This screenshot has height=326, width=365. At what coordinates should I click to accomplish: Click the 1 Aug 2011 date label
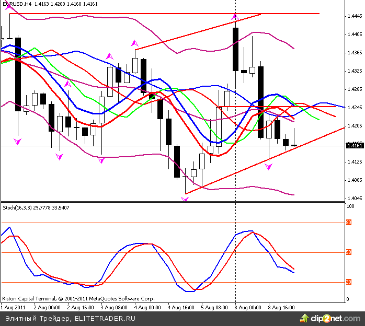point(14,308)
